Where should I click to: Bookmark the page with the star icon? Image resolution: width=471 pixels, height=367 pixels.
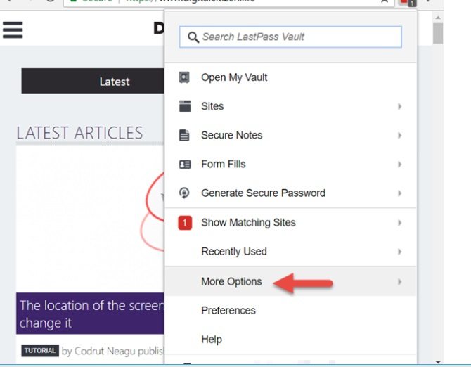385,1
